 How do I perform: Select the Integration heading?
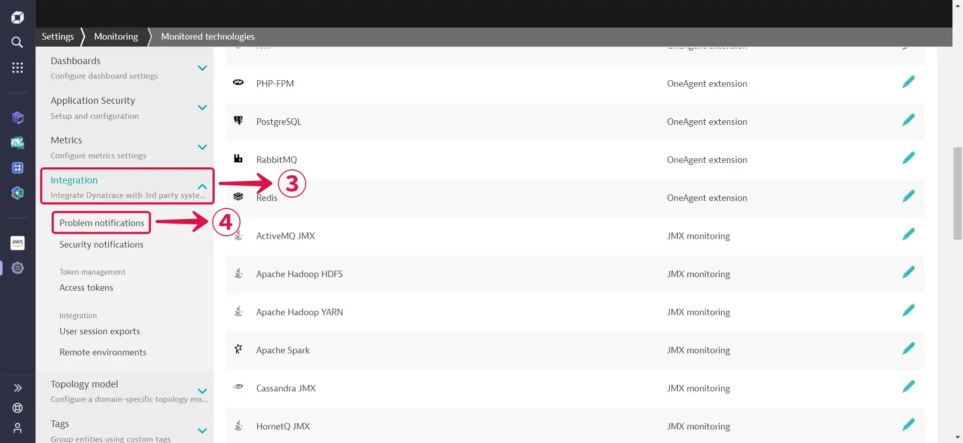[74, 180]
